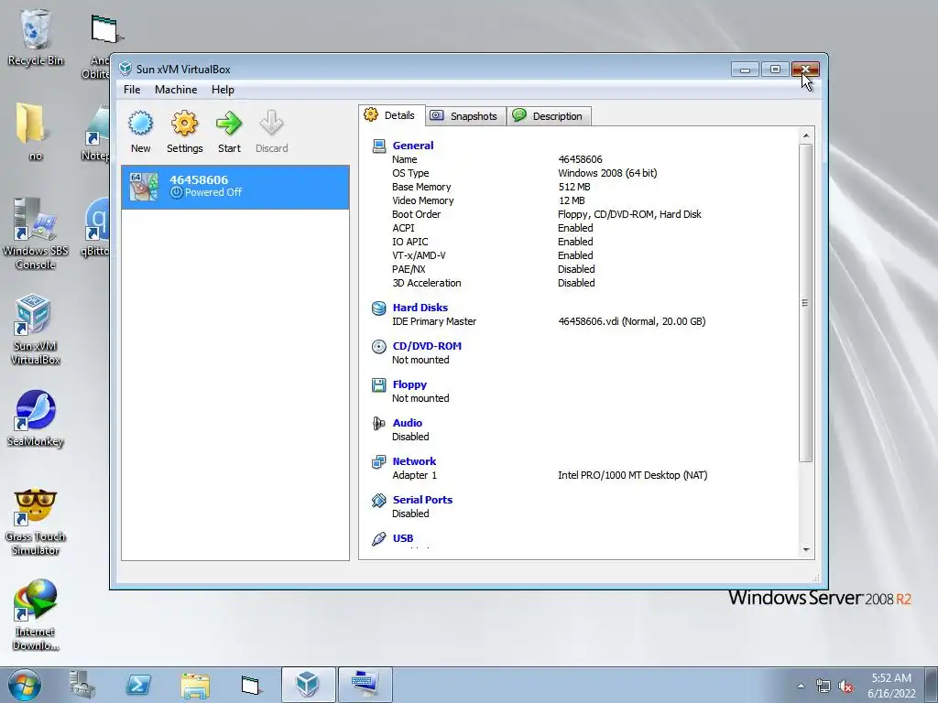The width and height of the screenshot is (938, 703).
Task: Click the Audio speaker icon
Action: pyautogui.click(x=378, y=423)
